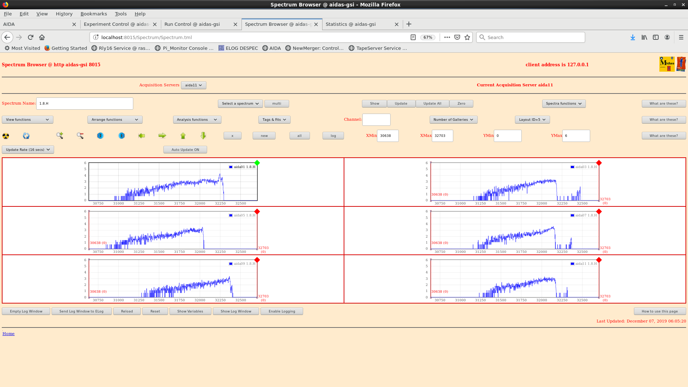Expand the Update Rate dropdown

(28, 150)
